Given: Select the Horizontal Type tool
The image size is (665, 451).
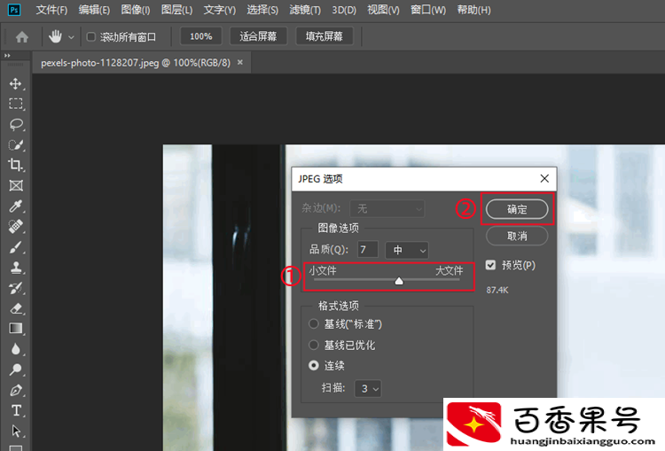Looking at the screenshot, I should [16, 410].
